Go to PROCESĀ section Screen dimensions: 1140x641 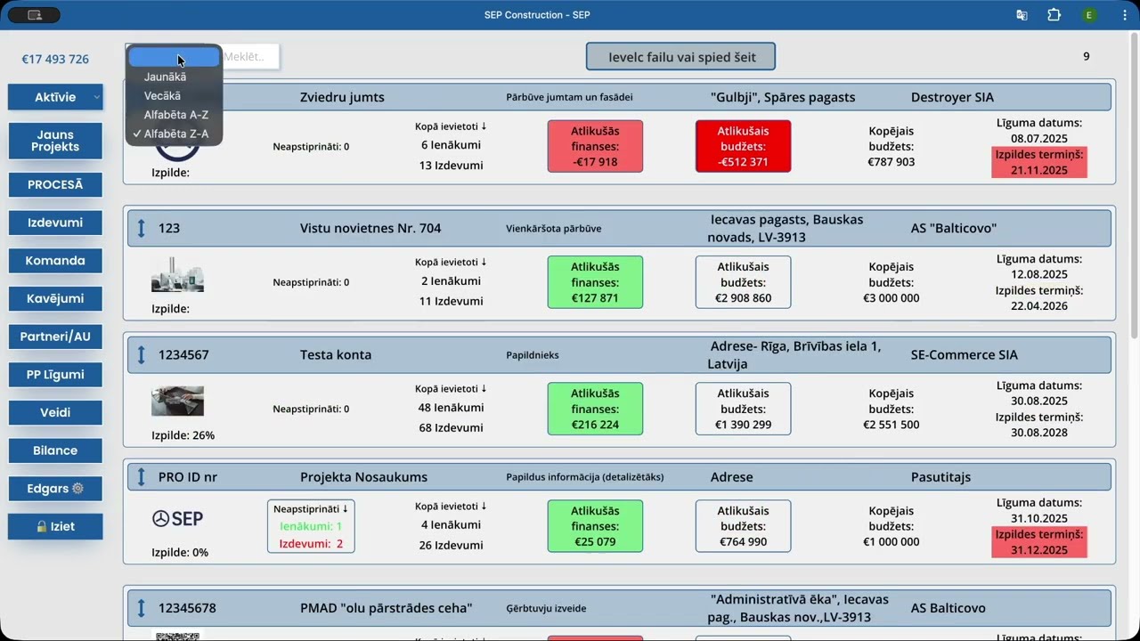tap(55, 184)
